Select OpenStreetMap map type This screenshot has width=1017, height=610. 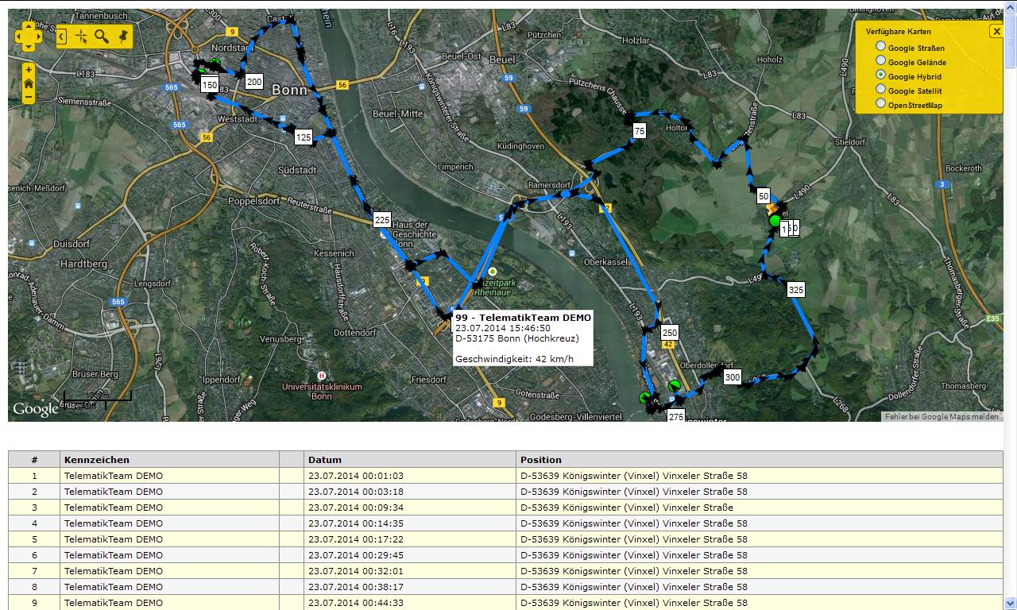point(880,104)
